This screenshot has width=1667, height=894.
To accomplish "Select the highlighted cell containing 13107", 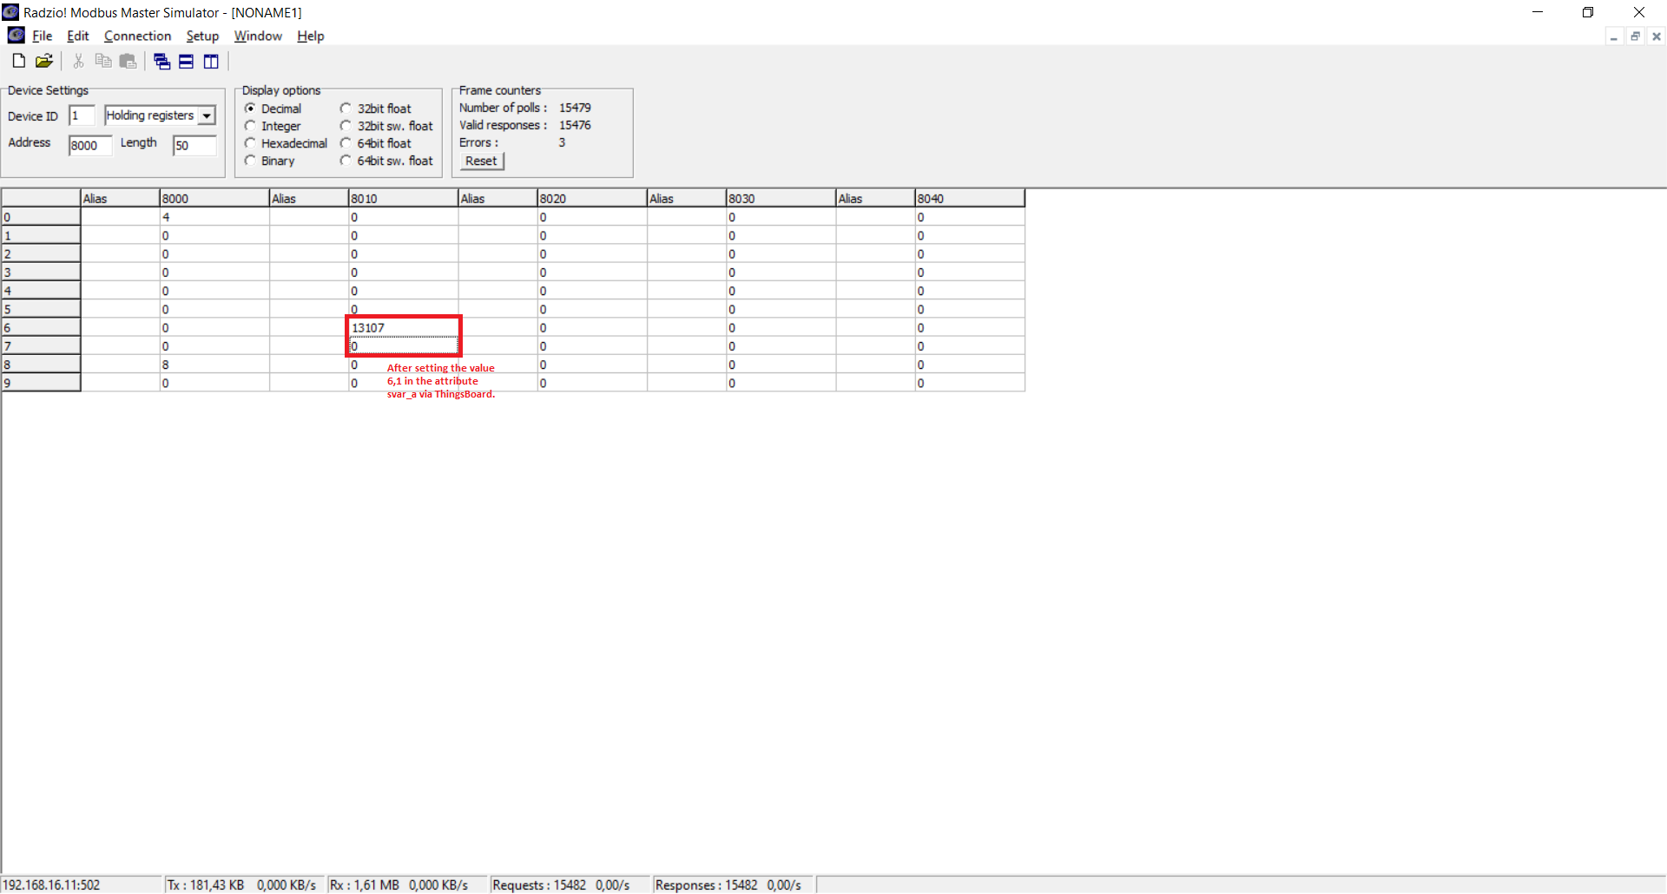I will [403, 327].
